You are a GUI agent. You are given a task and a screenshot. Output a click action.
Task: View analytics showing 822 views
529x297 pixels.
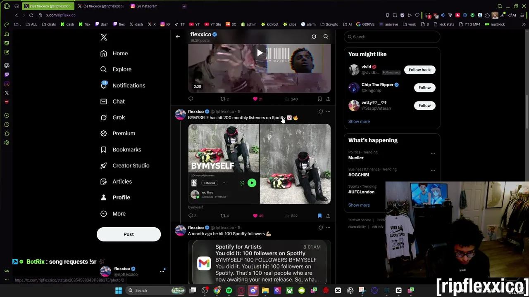(x=291, y=216)
